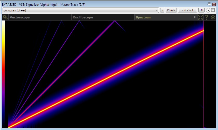Screen dimensions: 218x130
Task: Freeze the display with the snowflake icon
Action: (213, 17)
